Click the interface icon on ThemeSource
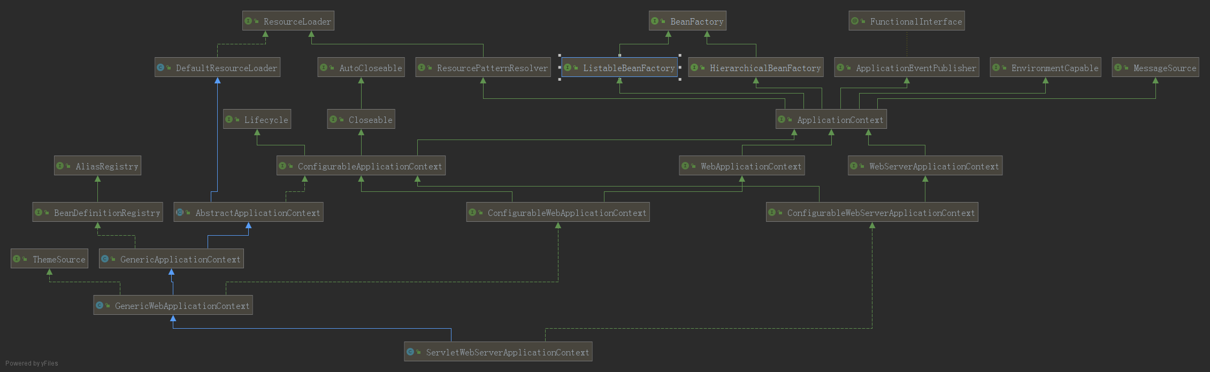The height and width of the screenshot is (372, 1210). (x=17, y=259)
